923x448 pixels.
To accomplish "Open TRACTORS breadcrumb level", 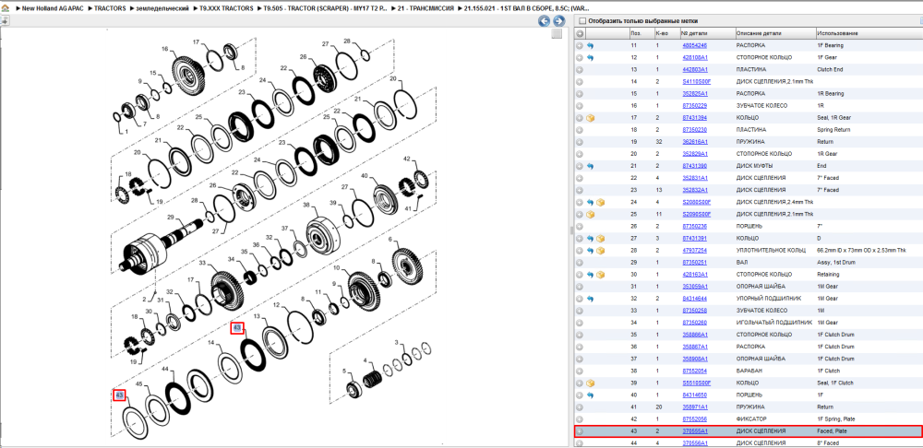I will click(110, 9).
